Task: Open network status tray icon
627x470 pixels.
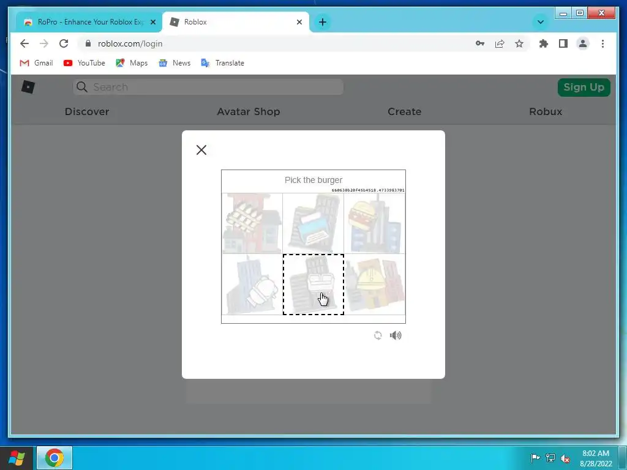Action: tap(550, 458)
